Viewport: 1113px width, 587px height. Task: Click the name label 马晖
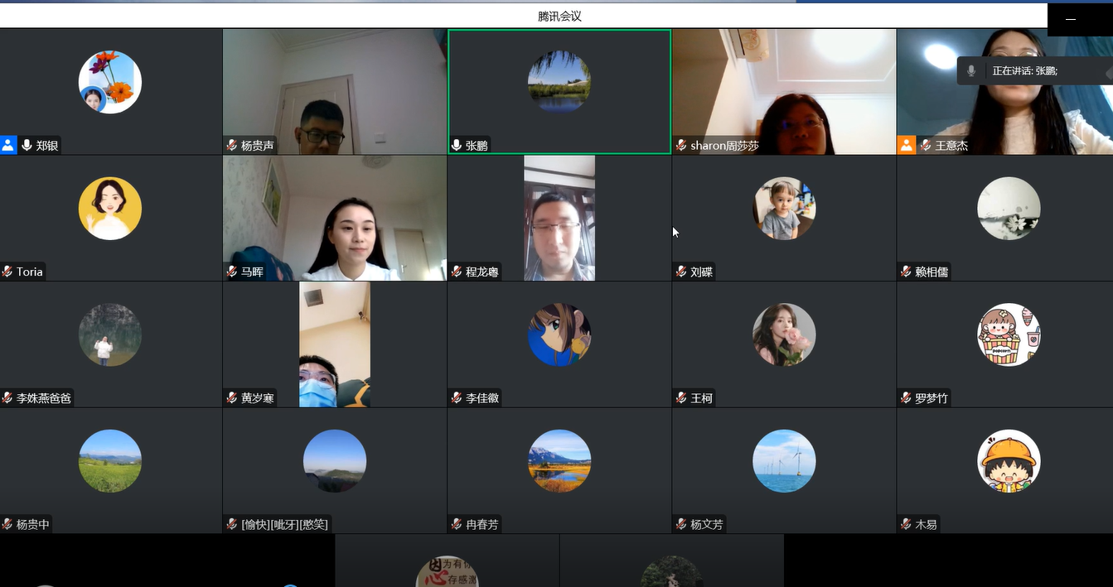pyautogui.click(x=252, y=272)
